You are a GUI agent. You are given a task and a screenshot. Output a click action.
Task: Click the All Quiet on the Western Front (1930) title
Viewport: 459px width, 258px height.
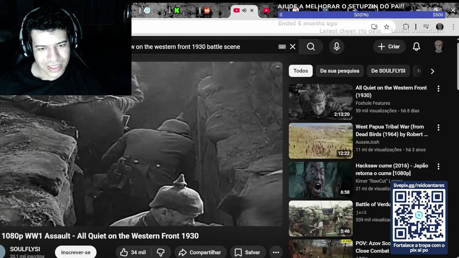click(x=391, y=91)
